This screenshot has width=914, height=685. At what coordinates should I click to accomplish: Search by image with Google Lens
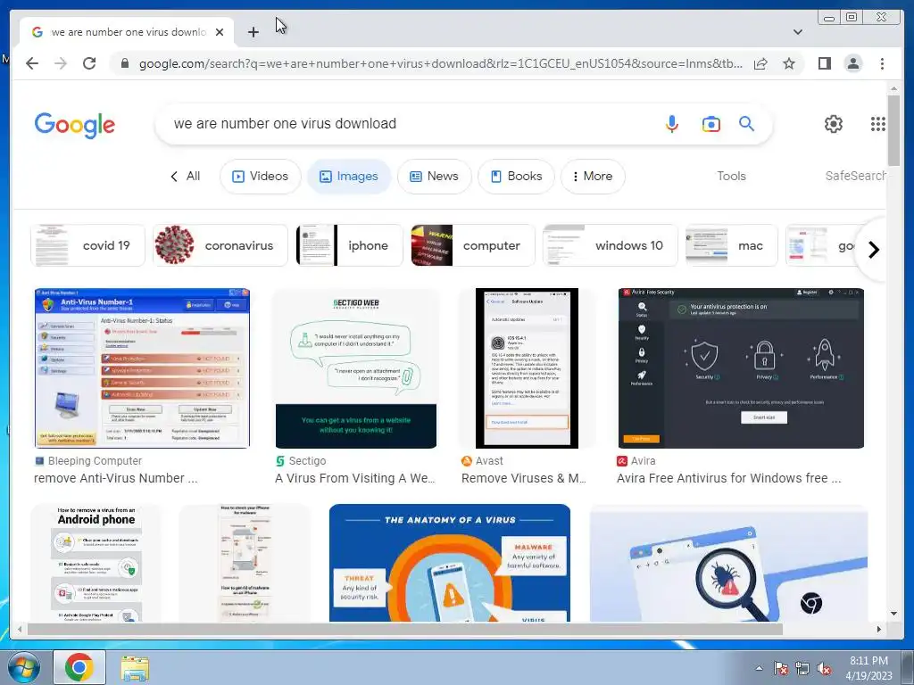(710, 123)
